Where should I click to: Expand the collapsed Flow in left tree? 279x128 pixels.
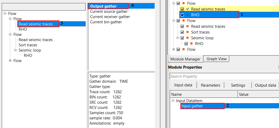coord(10,61)
